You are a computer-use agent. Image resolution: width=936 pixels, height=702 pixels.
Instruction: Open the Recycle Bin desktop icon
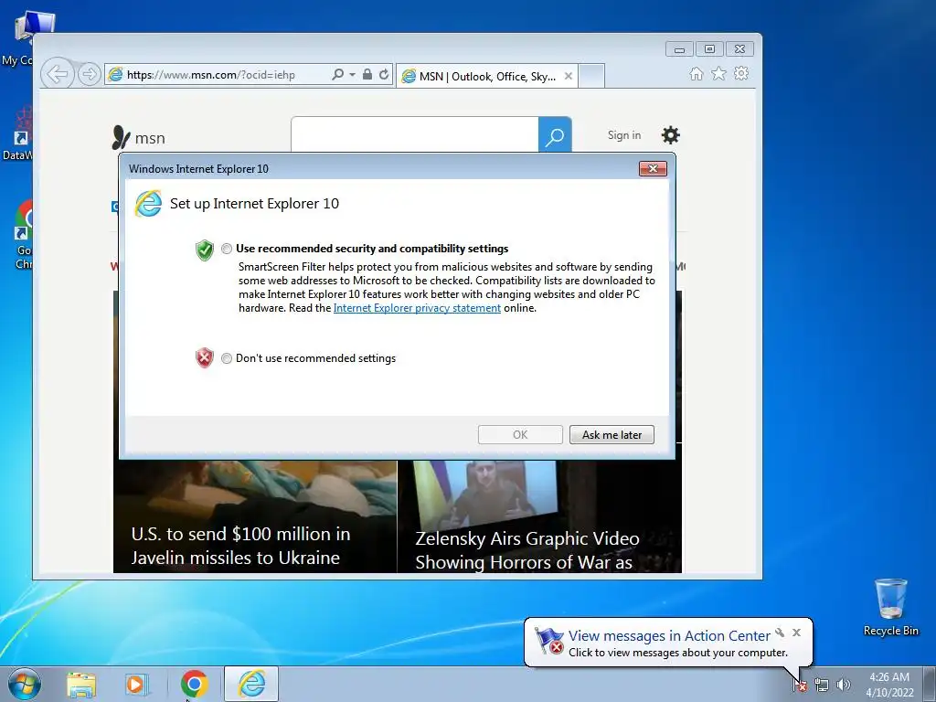tap(890, 607)
